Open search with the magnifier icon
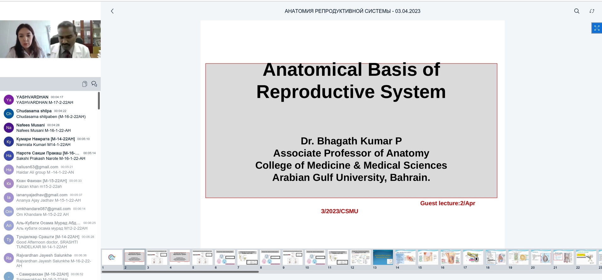Image resolution: width=602 pixels, height=280 pixels. (577, 11)
